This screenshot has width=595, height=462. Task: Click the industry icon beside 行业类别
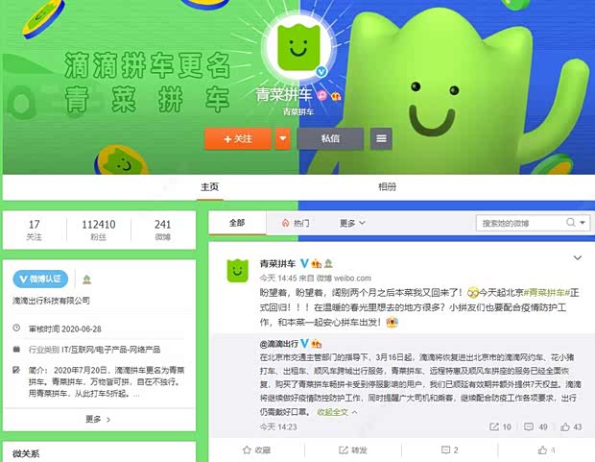(x=16, y=349)
